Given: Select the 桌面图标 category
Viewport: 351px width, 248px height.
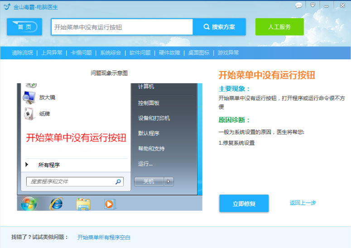Looking at the screenshot, I should [x=199, y=53].
